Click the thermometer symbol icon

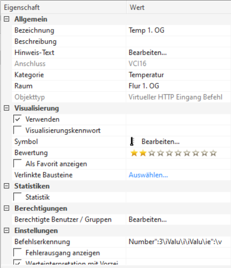click(132, 141)
